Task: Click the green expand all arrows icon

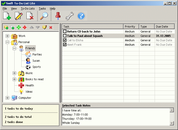Action: point(19,27)
